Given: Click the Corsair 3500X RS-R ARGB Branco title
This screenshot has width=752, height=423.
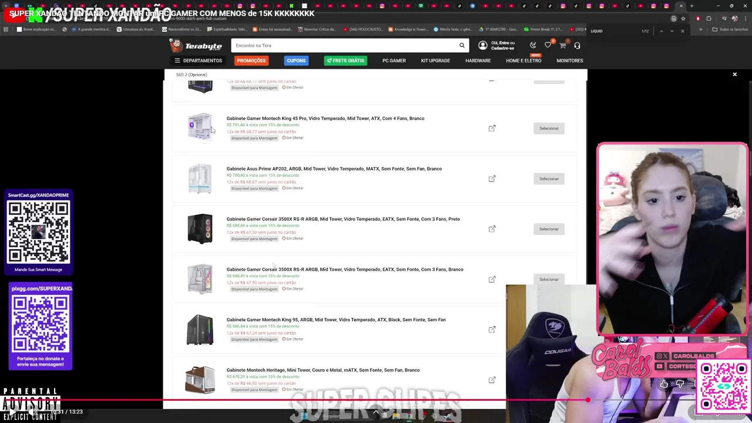Looking at the screenshot, I should click(345, 270).
